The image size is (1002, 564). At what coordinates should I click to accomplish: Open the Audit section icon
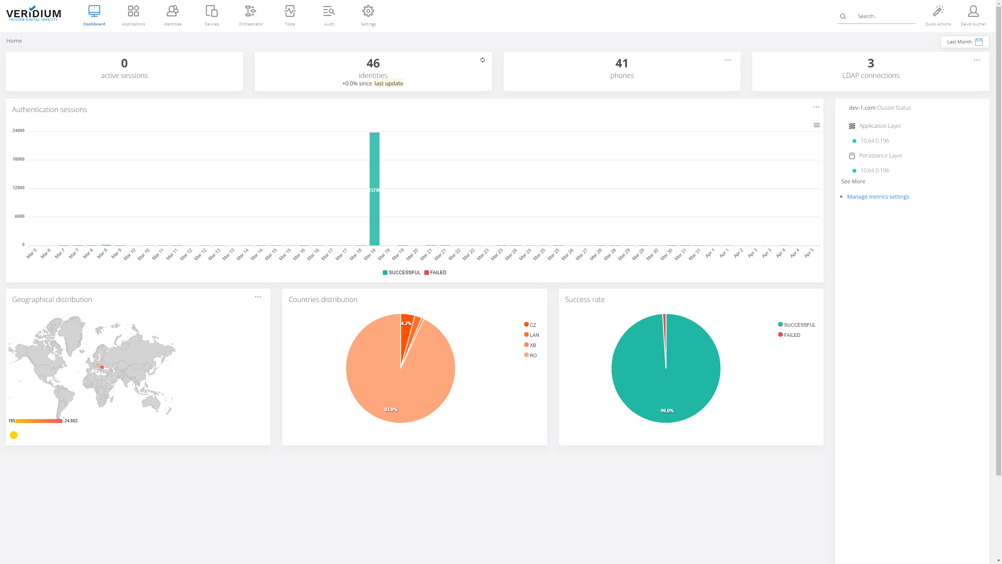click(x=329, y=11)
